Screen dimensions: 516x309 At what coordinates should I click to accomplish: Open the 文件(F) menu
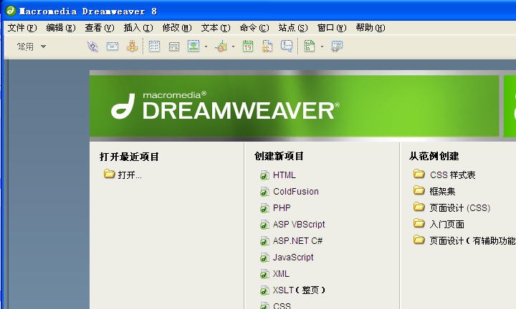click(22, 28)
